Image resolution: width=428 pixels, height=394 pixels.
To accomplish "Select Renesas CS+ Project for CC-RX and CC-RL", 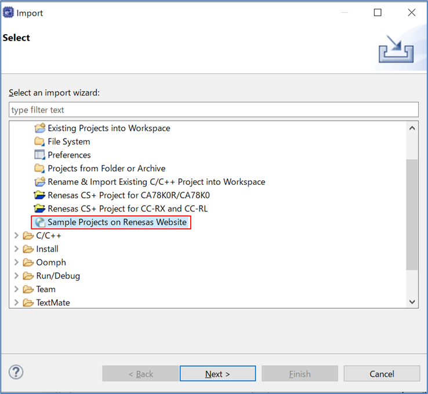I will coord(128,209).
